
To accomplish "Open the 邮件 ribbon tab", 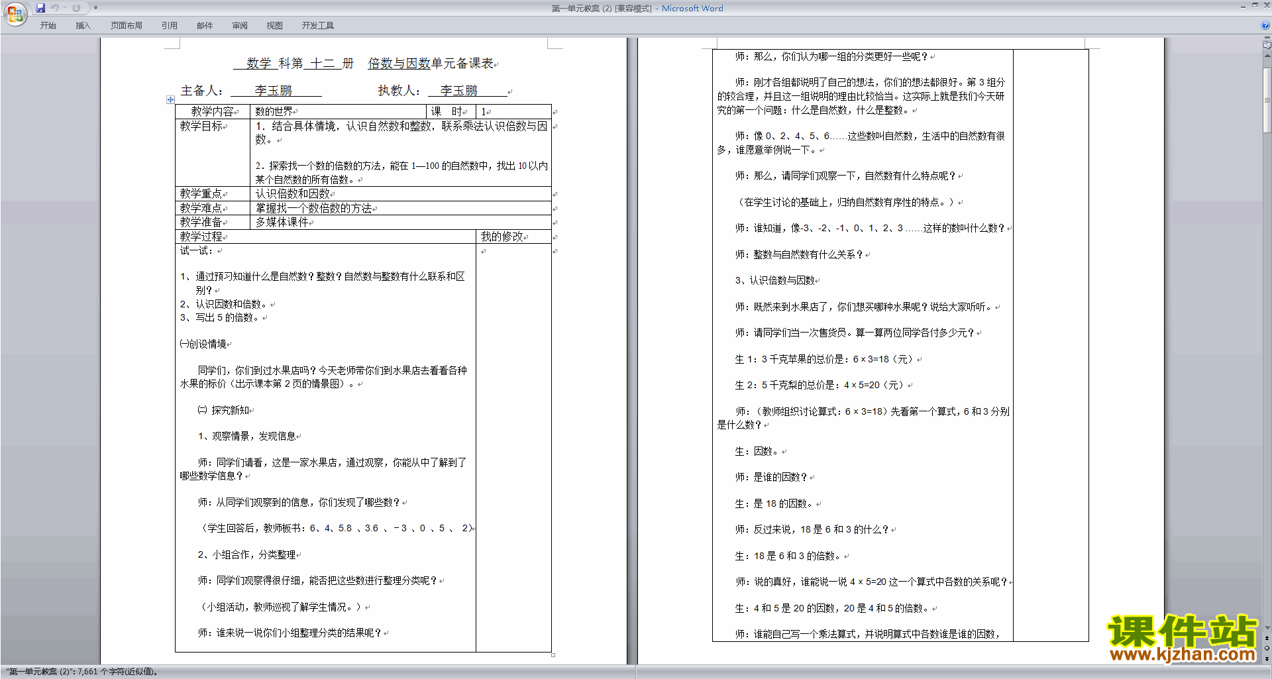I will (205, 26).
